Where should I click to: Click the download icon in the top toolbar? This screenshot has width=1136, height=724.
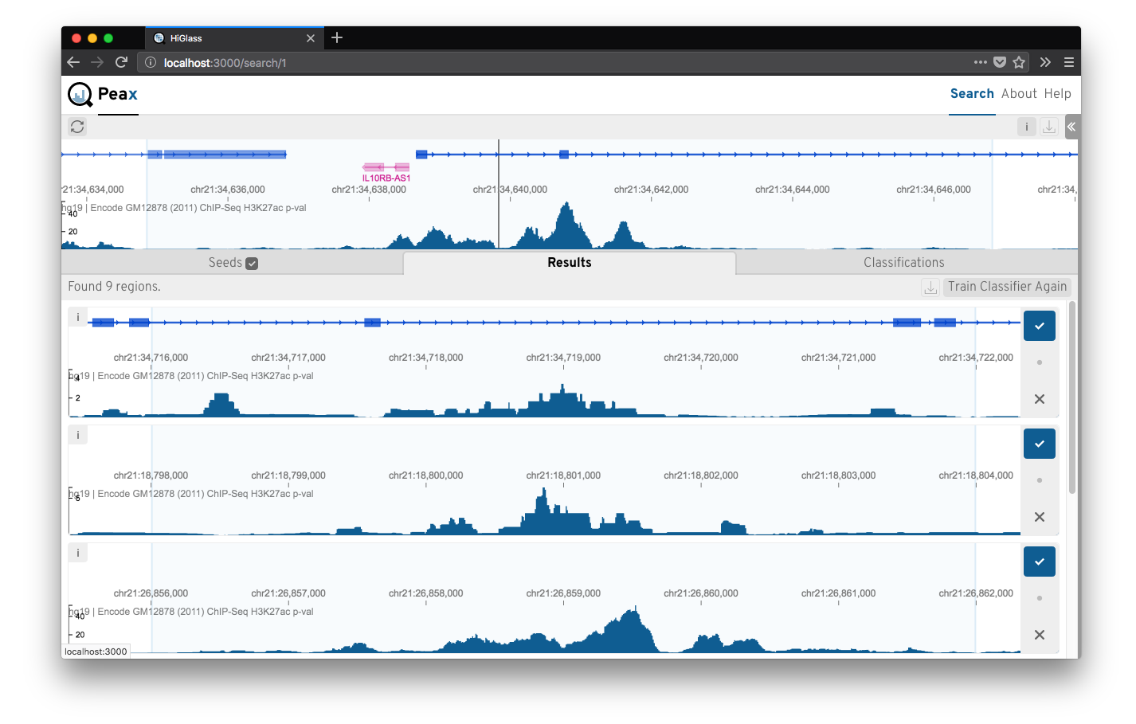click(x=1049, y=127)
